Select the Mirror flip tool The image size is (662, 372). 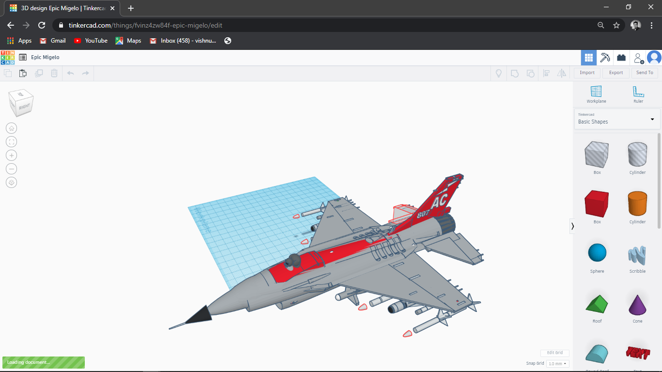click(562, 73)
